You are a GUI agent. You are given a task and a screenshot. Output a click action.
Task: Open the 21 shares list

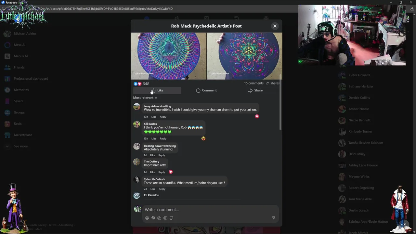(x=273, y=83)
